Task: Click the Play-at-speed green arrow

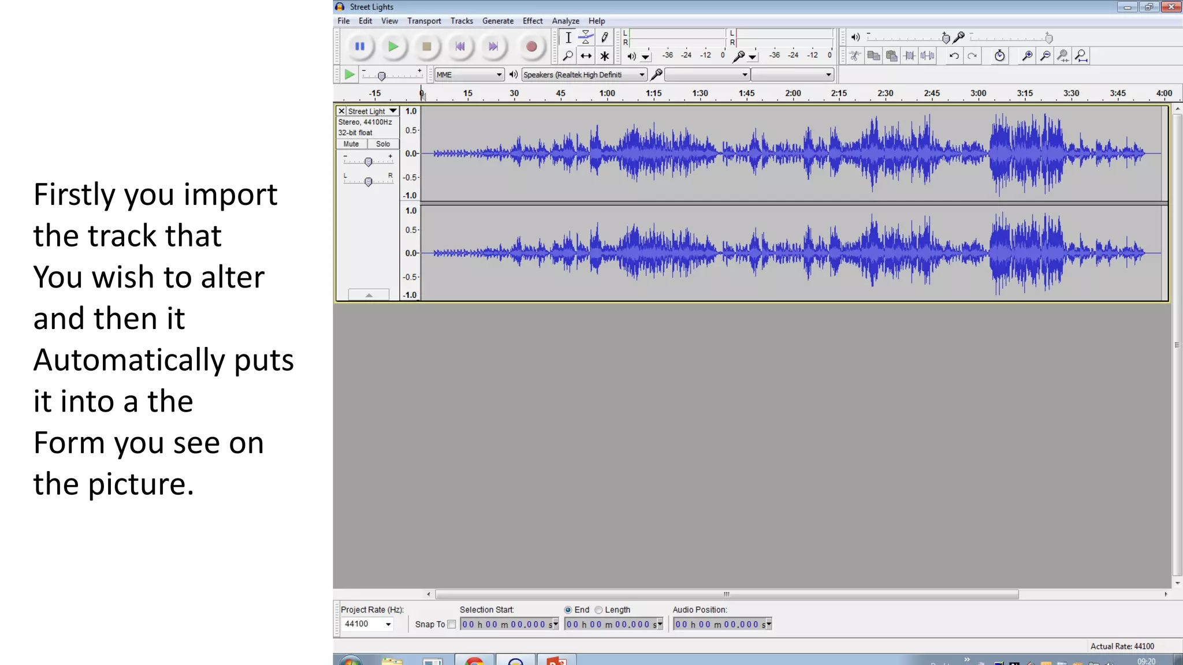Action: (349, 74)
